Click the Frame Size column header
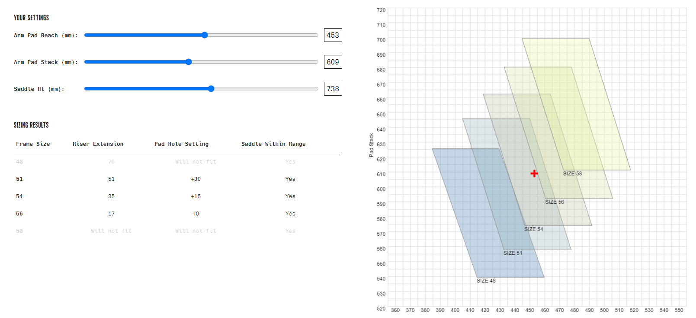The width and height of the screenshot is (696, 318). coord(33,144)
